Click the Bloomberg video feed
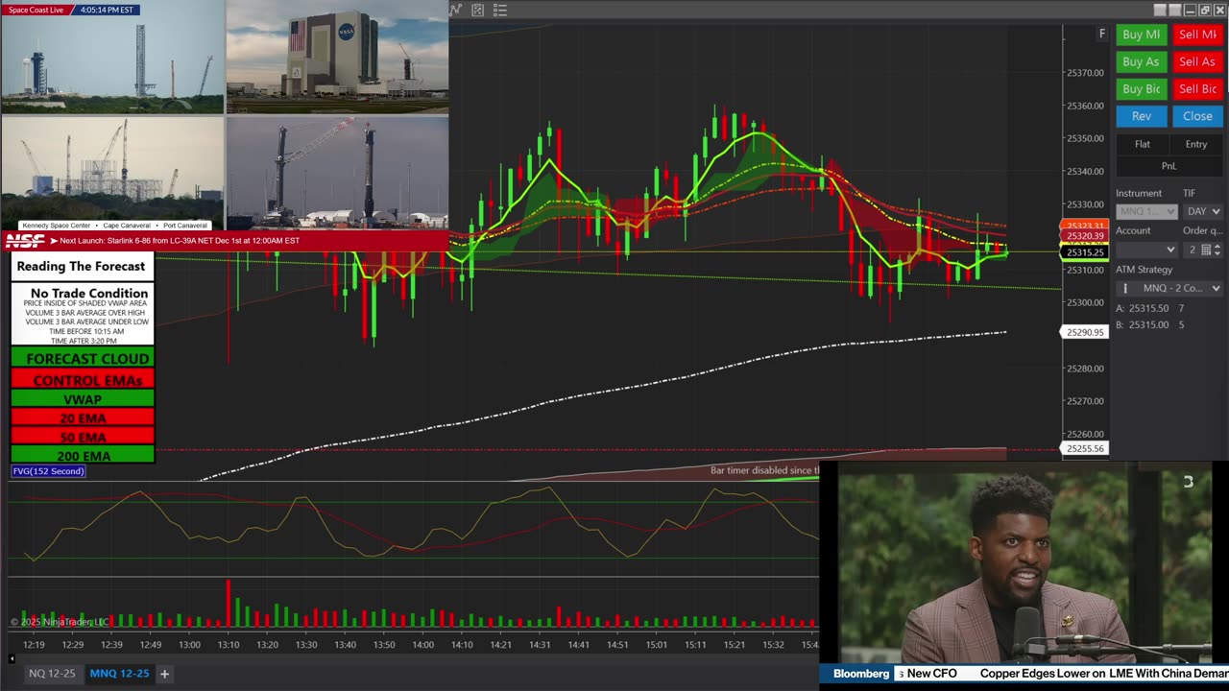This screenshot has height=691, width=1229. pos(1024,563)
